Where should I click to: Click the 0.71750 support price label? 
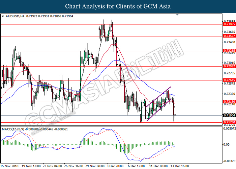pyautogui.click(x=229, y=122)
